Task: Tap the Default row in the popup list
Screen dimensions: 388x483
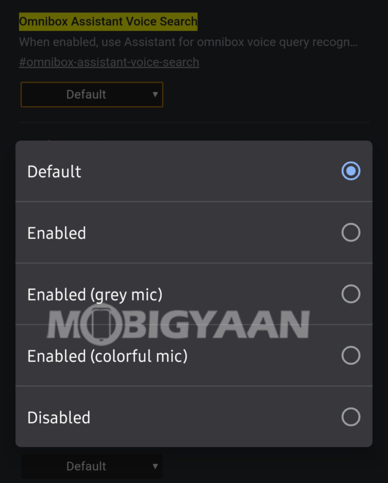Action: click(141, 171)
